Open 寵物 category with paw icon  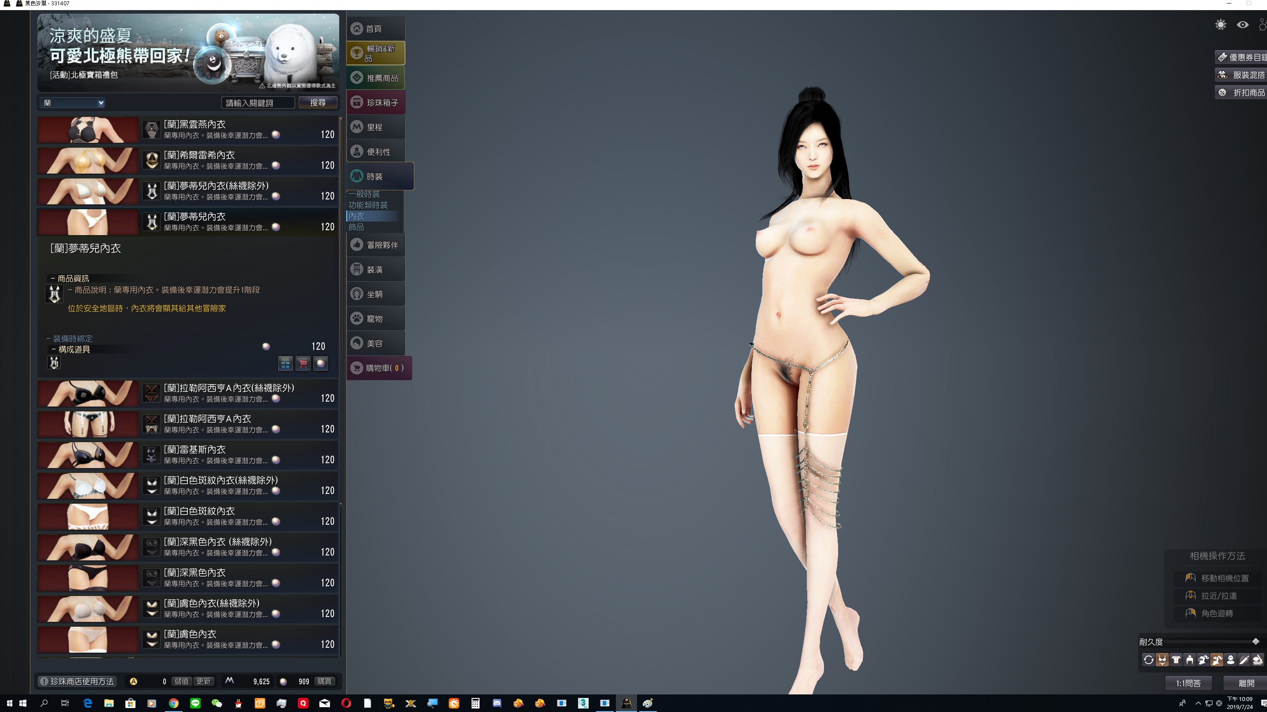376,318
